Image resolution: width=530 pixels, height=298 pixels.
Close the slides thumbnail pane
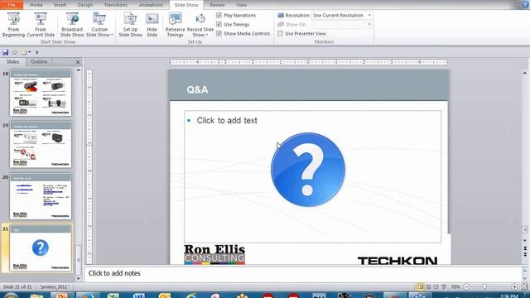point(78,62)
